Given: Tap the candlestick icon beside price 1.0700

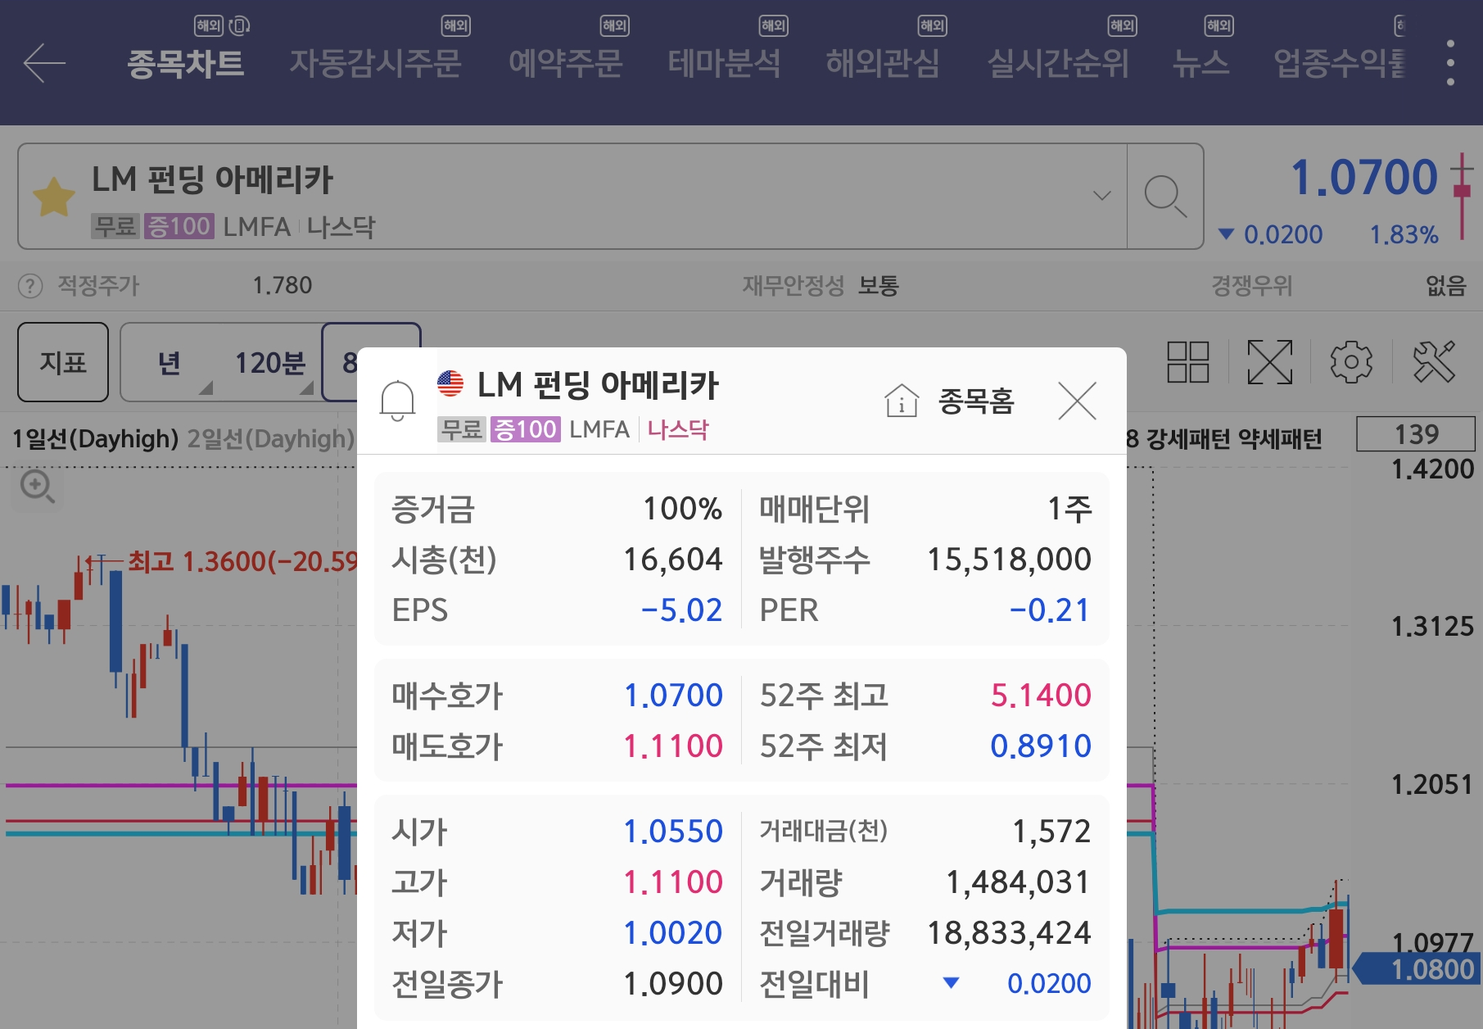Looking at the screenshot, I should coord(1462,197).
